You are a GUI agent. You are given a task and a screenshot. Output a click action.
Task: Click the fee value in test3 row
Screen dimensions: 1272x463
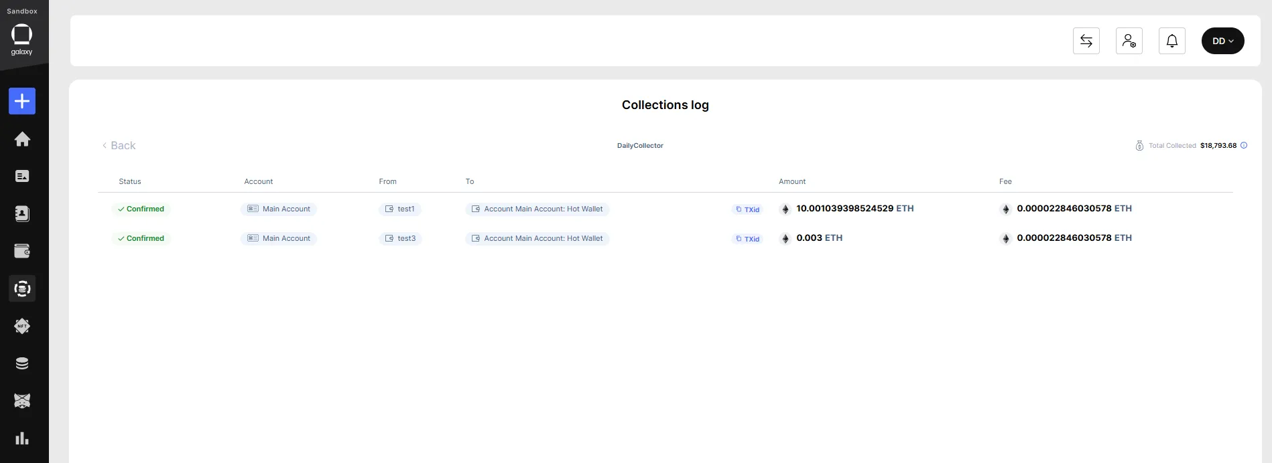pos(1074,238)
